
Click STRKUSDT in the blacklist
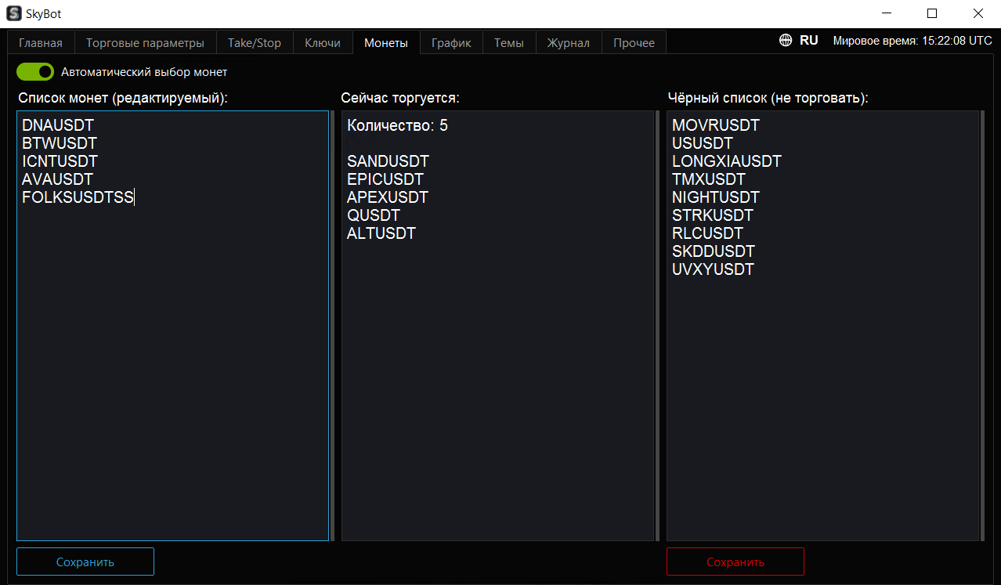(713, 215)
